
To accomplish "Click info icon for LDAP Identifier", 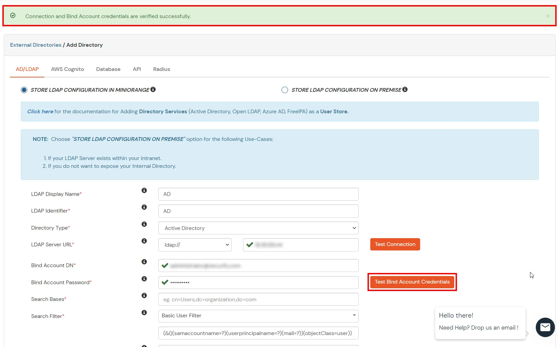I will point(144,207).
